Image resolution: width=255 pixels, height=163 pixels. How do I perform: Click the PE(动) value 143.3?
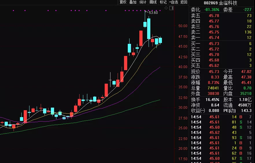[246, 111]
